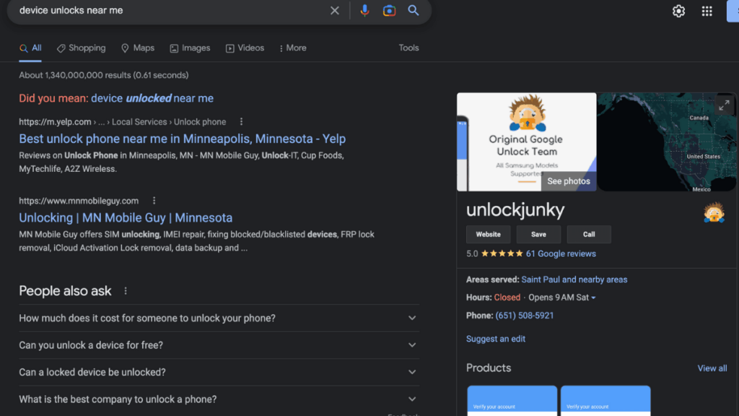Expand the map with the fullscreen icon
The width and height of the screenshot is (739, 416).
click(x=724, y=105)
